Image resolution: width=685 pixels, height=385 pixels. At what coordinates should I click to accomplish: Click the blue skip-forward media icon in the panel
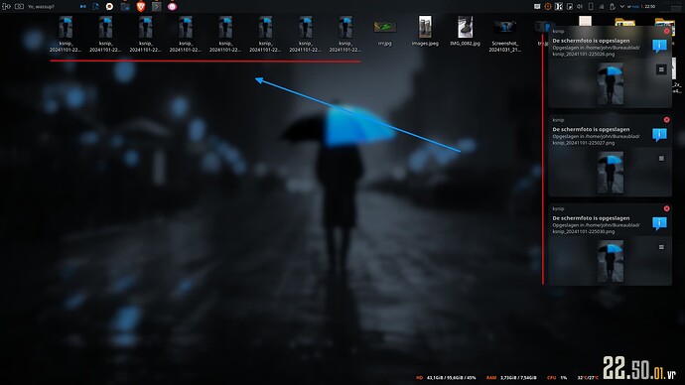coord(83,7)
